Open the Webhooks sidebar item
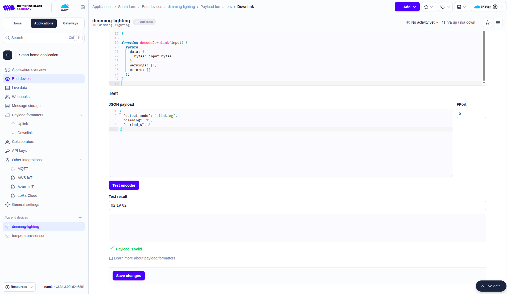 point(20,97)
